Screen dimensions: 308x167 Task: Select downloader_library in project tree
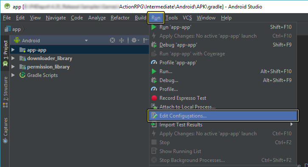click(x=50, y=58)
